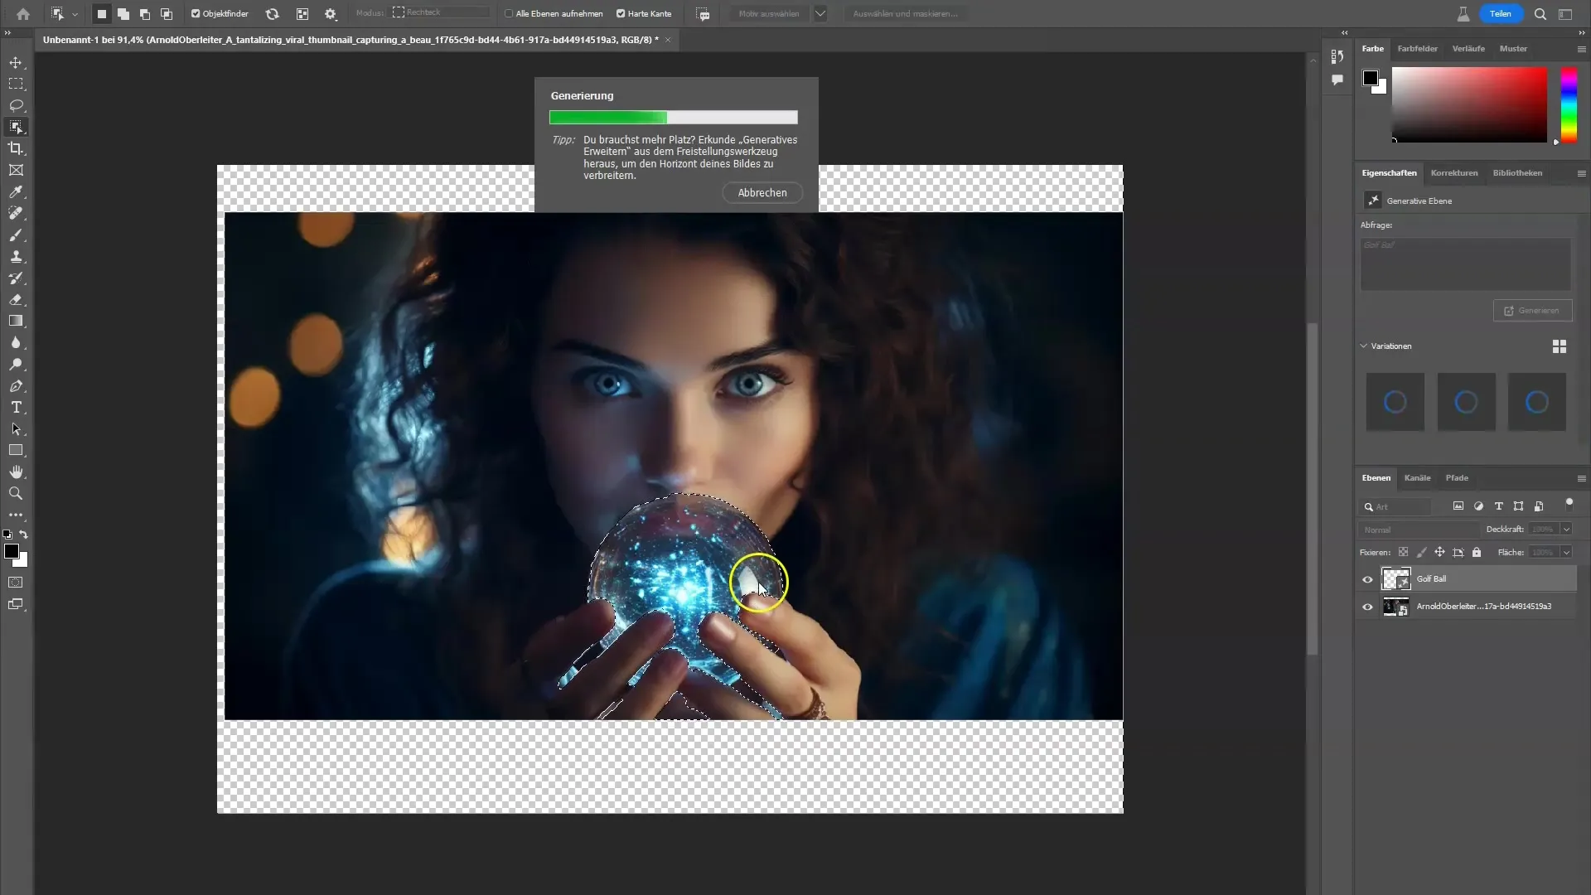Image resolution: width=1591 pixels, height=895 pixels.
Task: Toggle the Harte Kante checkbox
Action: (621, 14)
